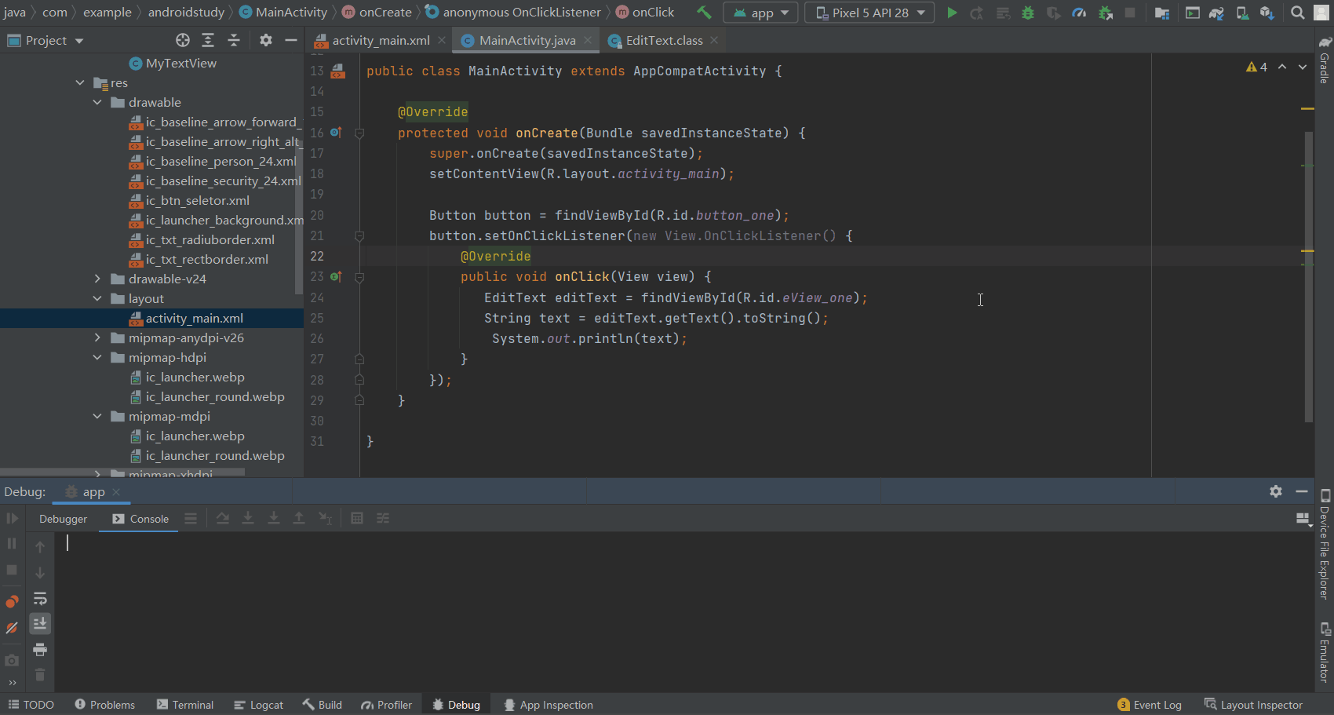Open App Inspection tool window
Viewport: 1334px width, 715px height.
(x=548, y=705)
